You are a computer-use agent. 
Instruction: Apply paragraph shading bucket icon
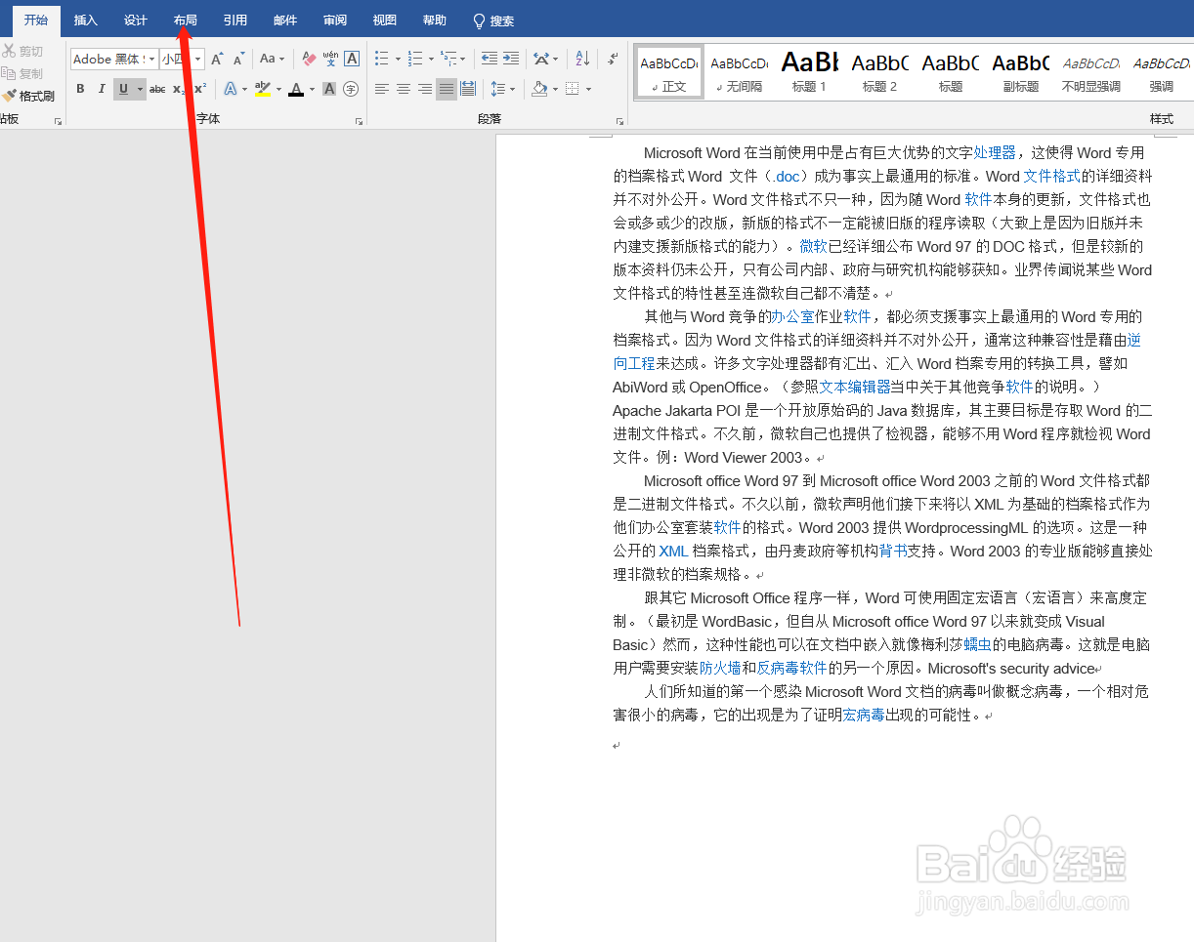coord(538,90)
